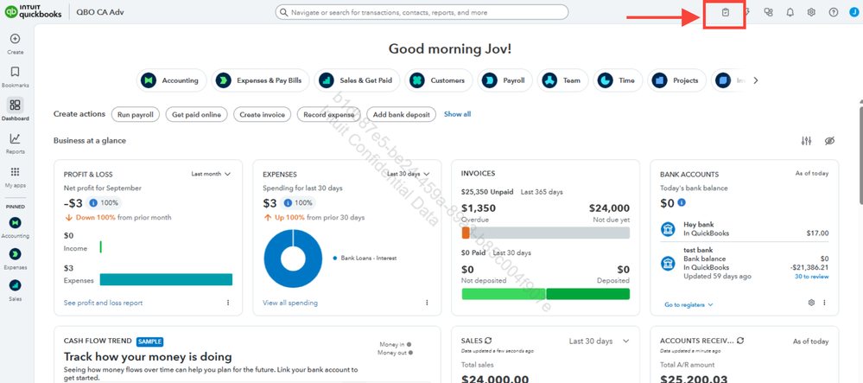Click the top search bar field
Screen dimensions: 863x383
coord(422,13)
